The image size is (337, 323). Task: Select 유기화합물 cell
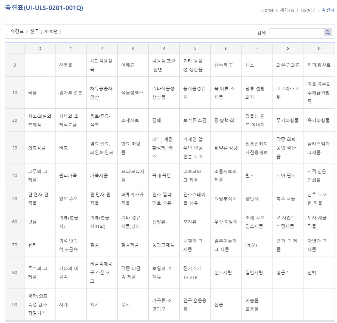[318, 120]
